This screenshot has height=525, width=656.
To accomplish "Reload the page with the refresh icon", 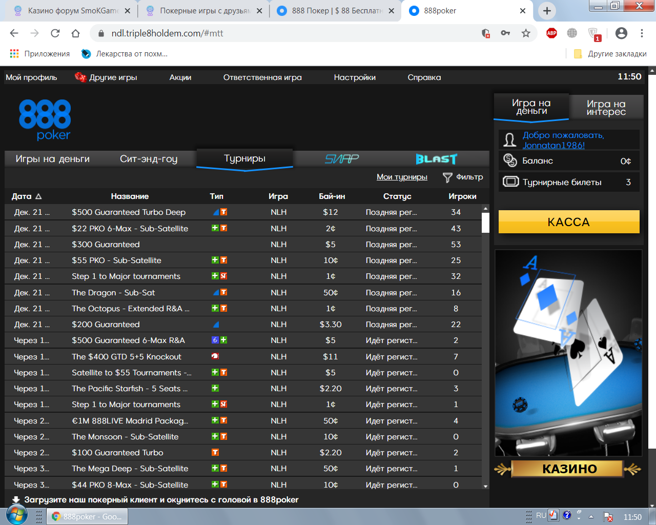I will tap(55, 33).
